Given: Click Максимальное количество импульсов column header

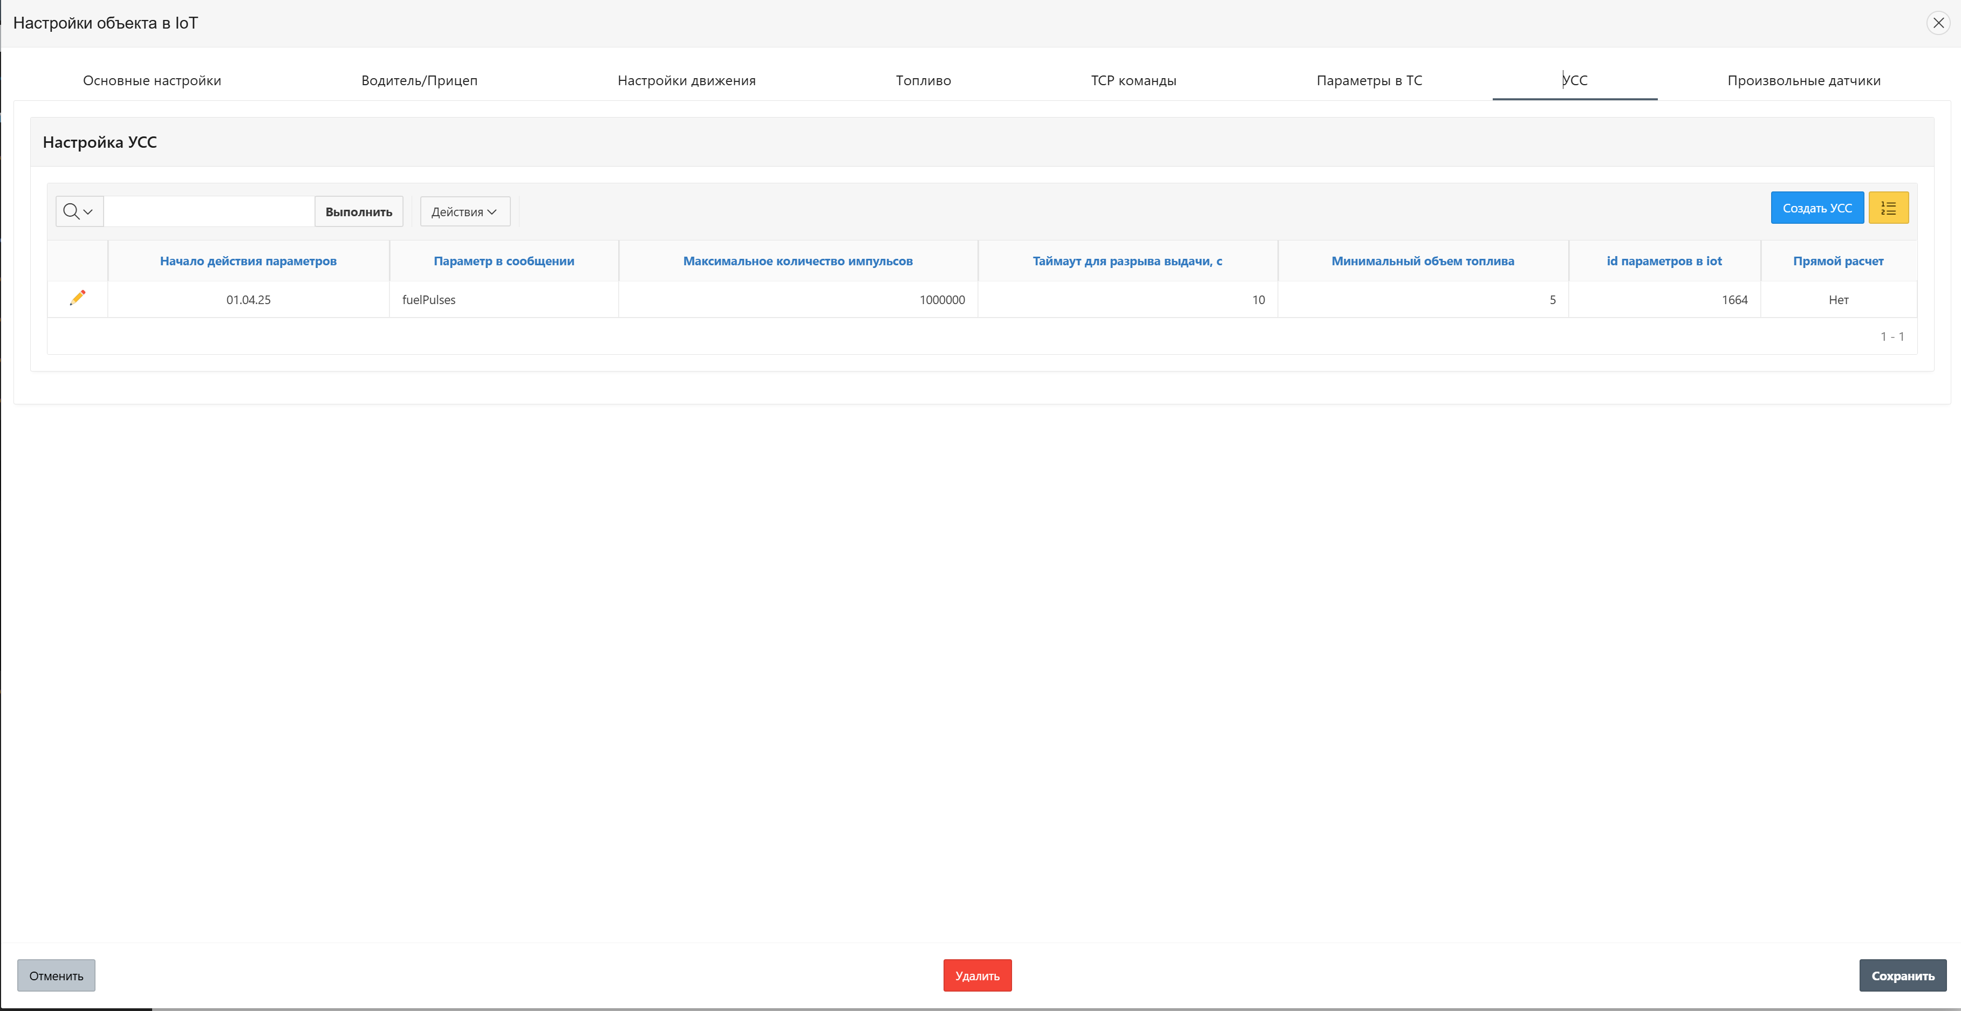Looking at the screenshot, I should (x=798, y=261).
